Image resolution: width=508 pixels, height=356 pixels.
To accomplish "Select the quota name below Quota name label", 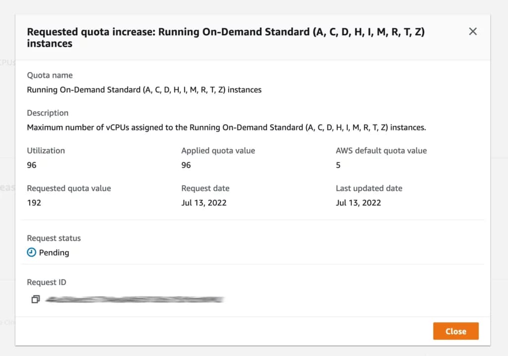I will 144,90.
